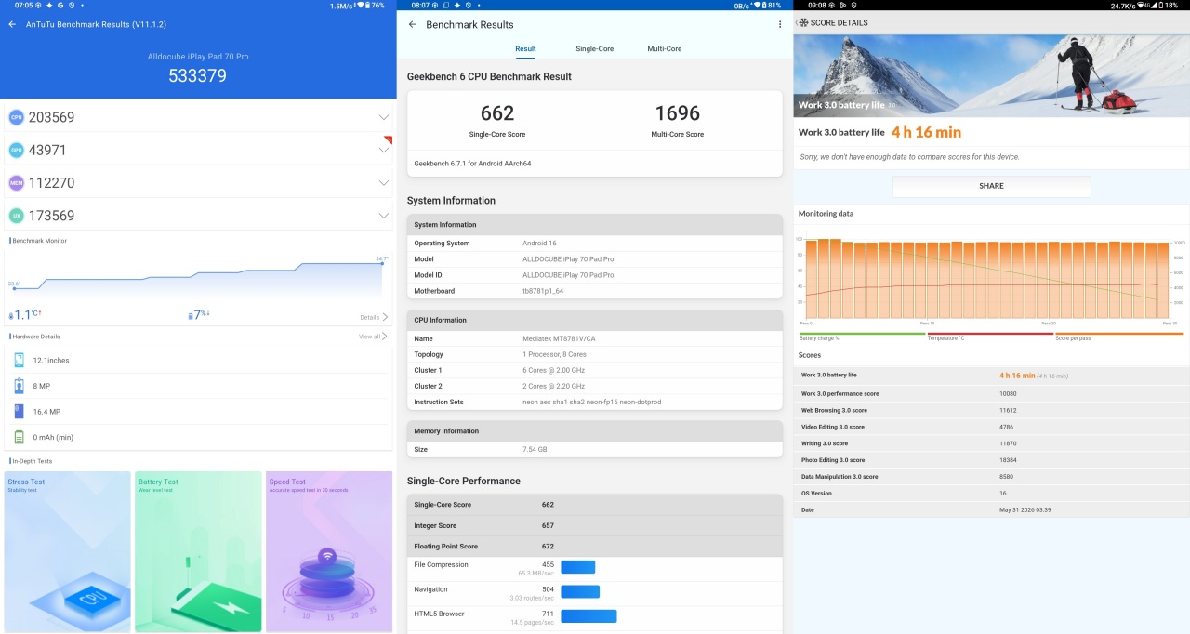This screenshot has width=1190, height=634.
Task: Tap the Operating System Android 16 value
Action: pyautogui.click(x=538, y=244)
